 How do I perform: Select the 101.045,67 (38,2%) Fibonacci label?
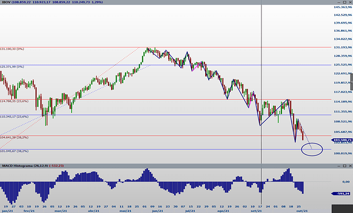pyautogui.click(x=14, y=151)
